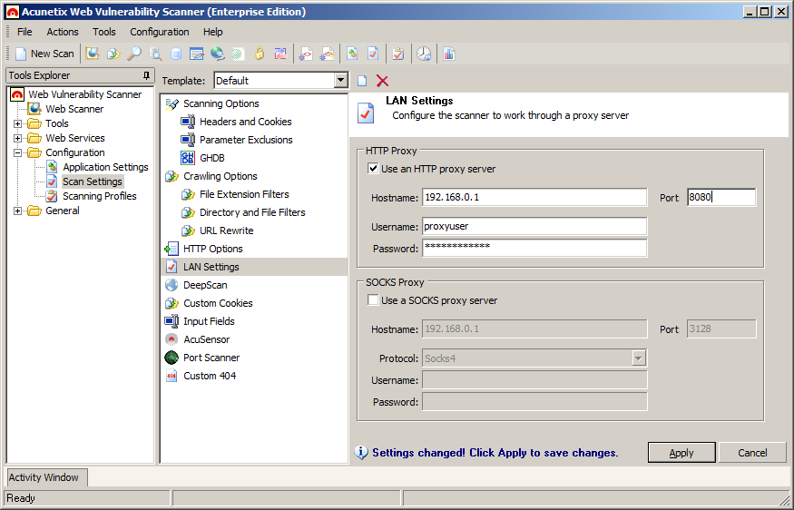Open Port Scanner settings
The image size is (794, 510).
pos(211,358)
